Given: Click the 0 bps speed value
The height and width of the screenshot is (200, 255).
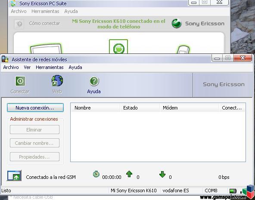Looking at the screenshot, I should click(x=224, y=177).
